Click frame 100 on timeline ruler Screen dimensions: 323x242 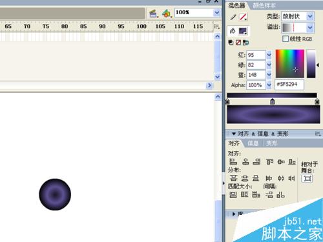[x=141, y=26]
